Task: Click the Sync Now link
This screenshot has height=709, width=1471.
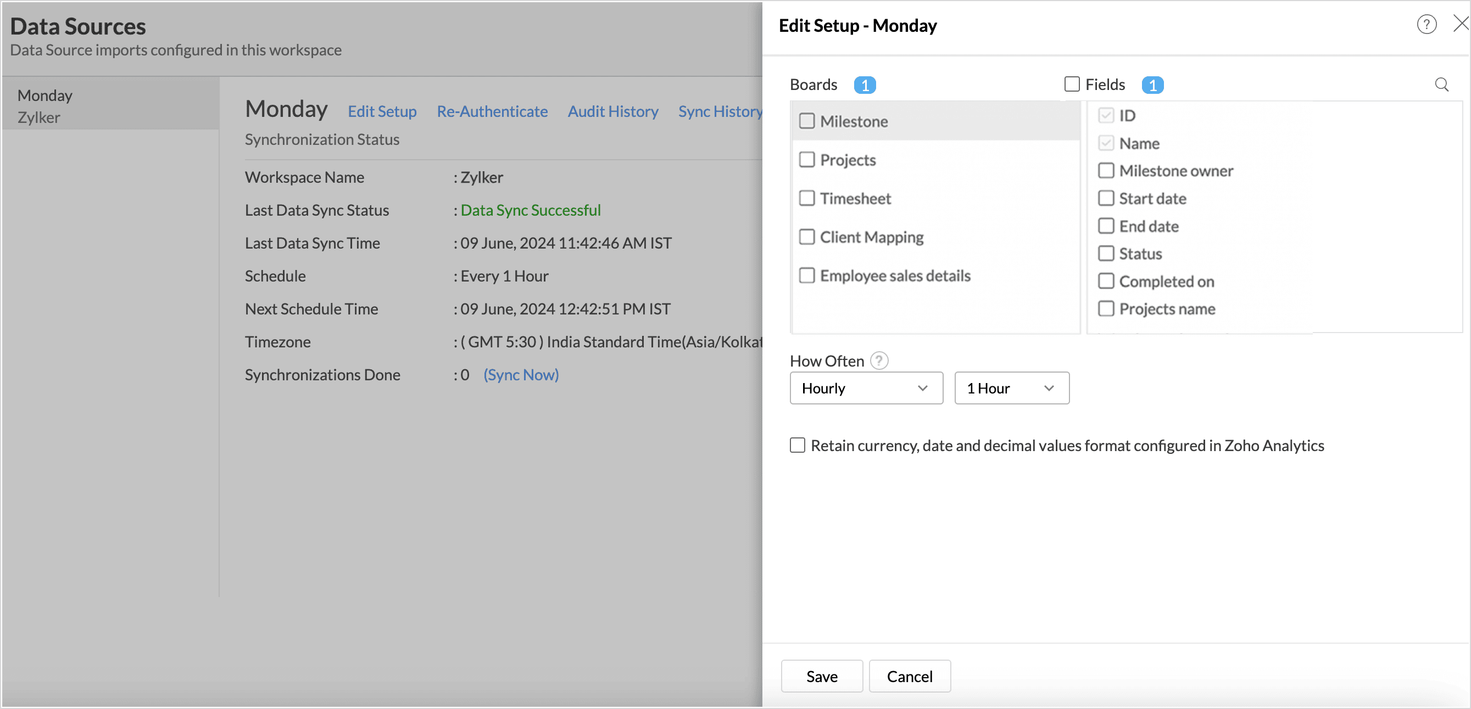Action: coord(521,375)
